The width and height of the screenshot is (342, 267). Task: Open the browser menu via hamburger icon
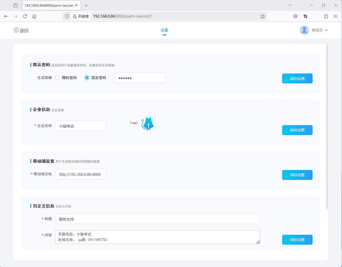[335, 16]
